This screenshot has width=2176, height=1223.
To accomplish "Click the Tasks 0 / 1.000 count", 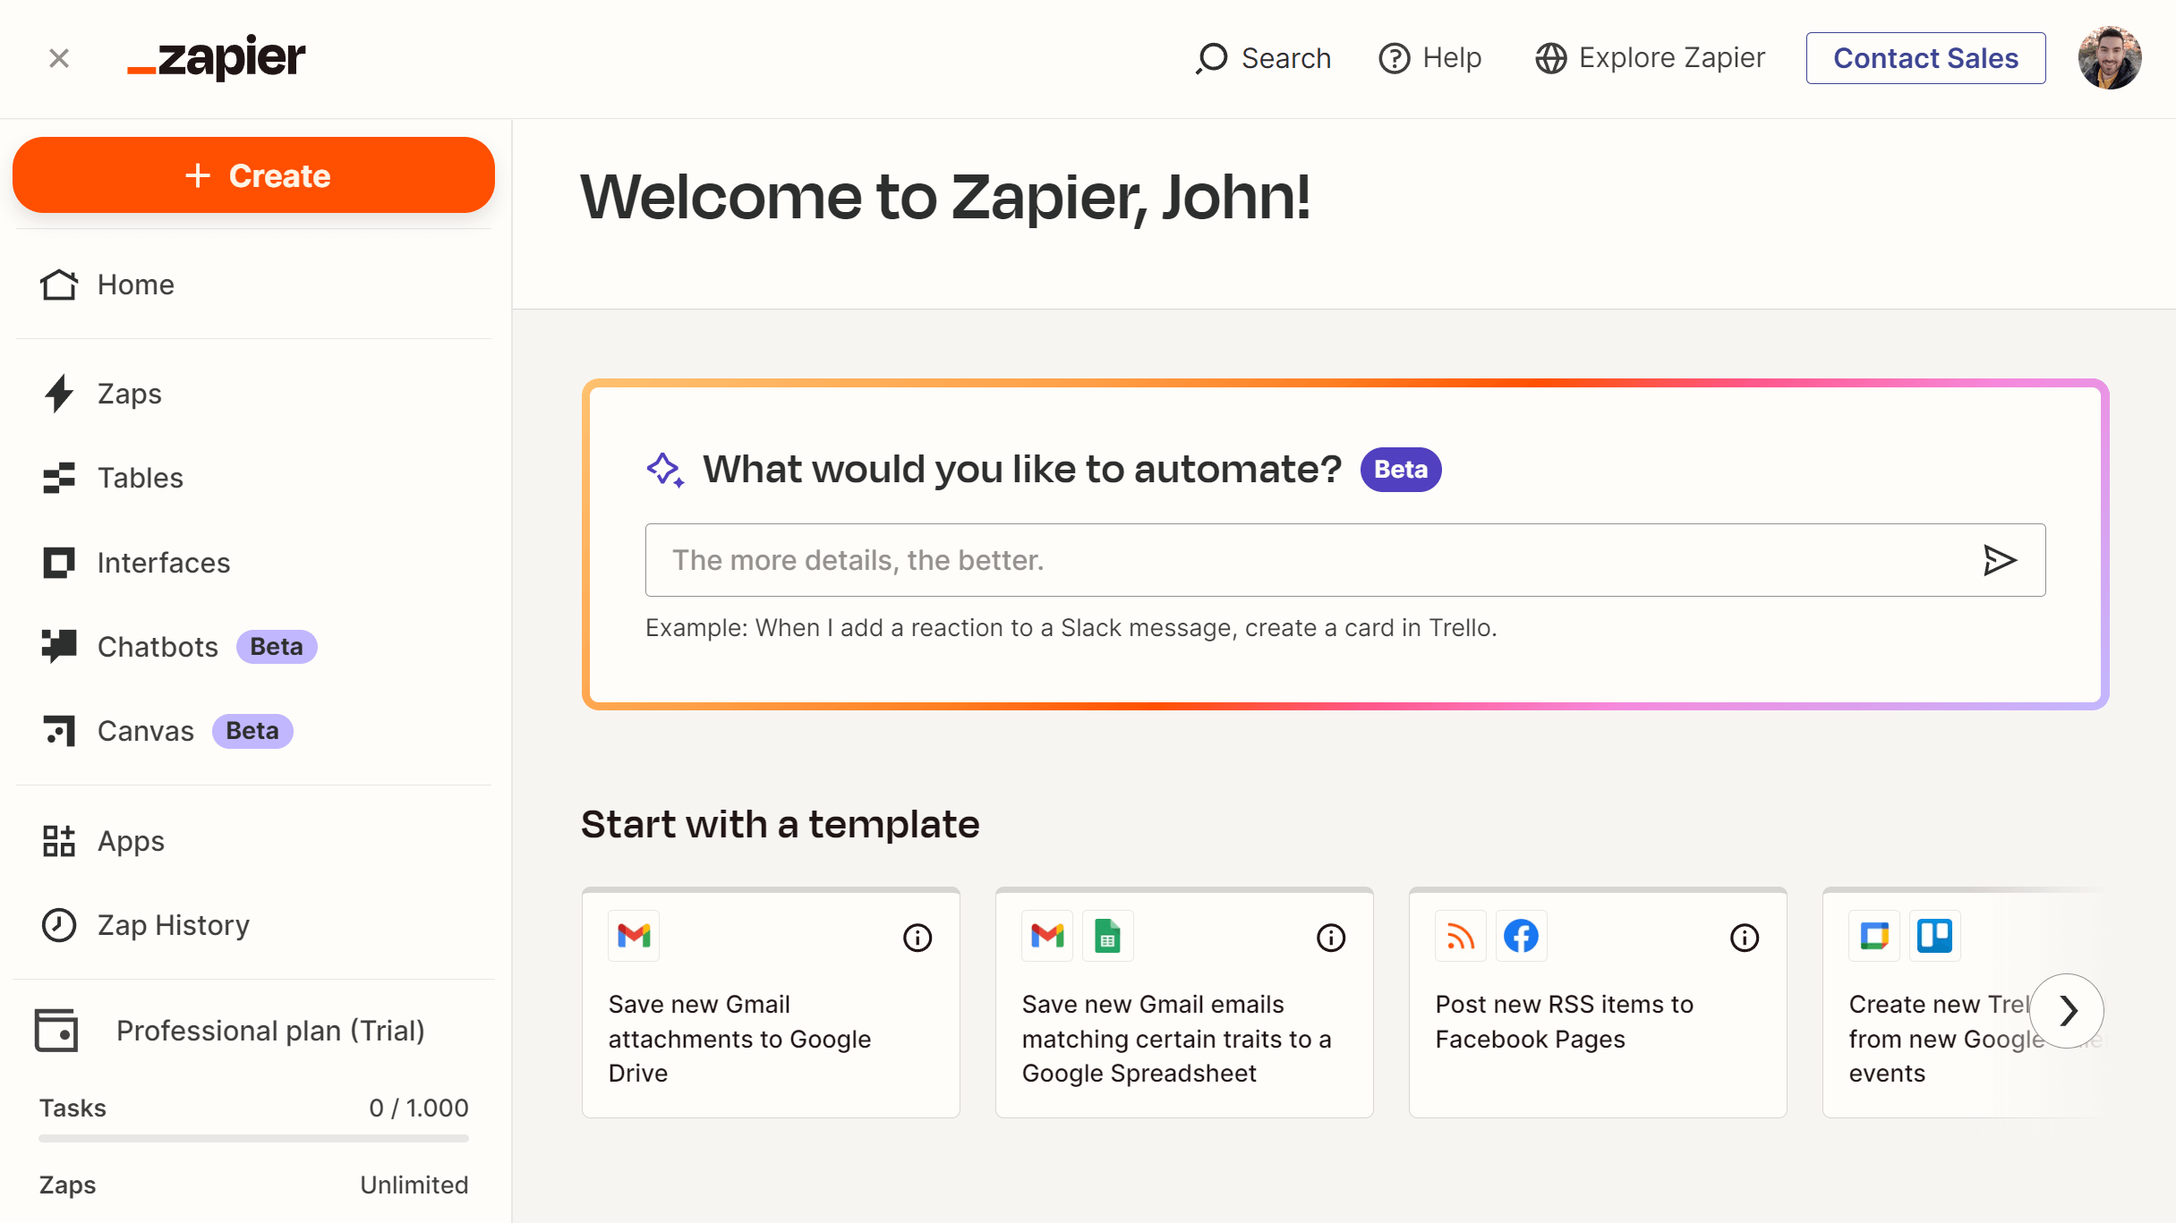I will tap(418, 1108).
